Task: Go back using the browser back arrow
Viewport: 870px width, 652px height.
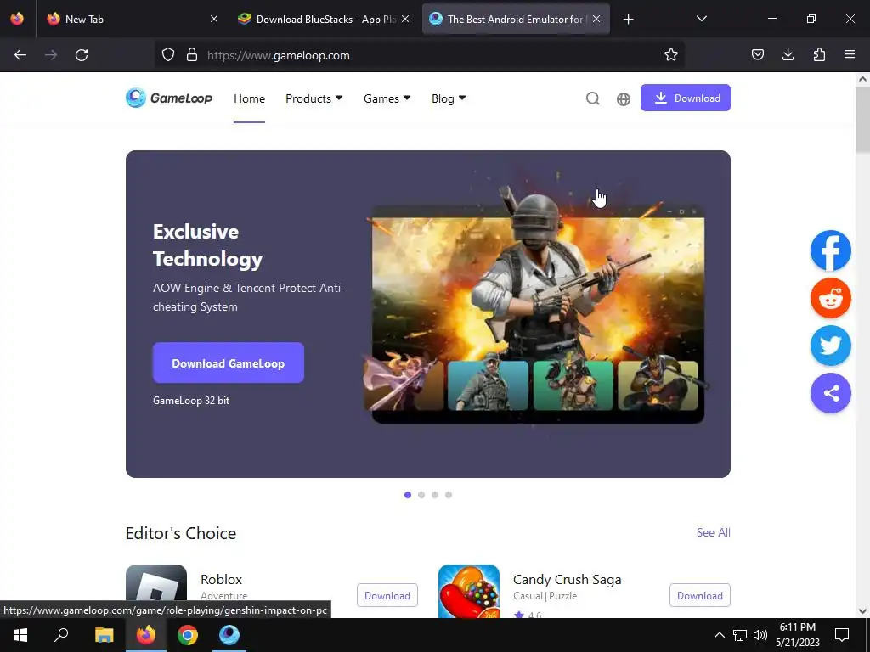Action: tap(20, 55)
